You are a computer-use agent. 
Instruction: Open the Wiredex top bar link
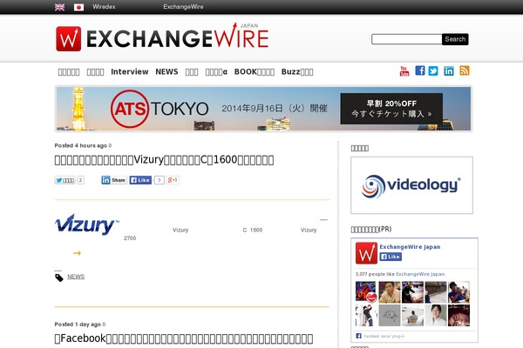(x=104, y=7)
